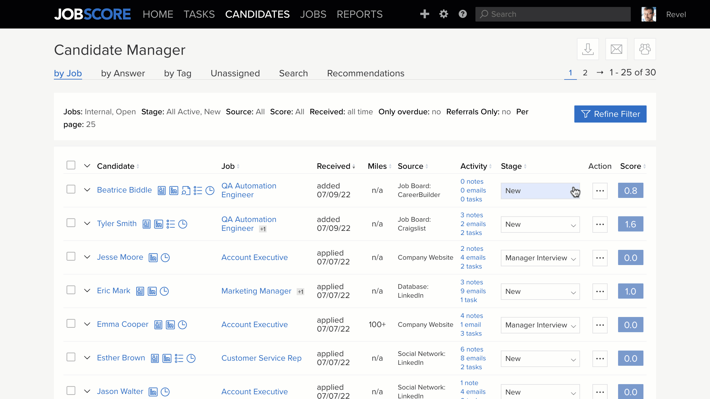Click the three-dot action menu for Eric Mark
Image resolution: width=710 pixels, height=399 pixels.
[x=600, y=291]
